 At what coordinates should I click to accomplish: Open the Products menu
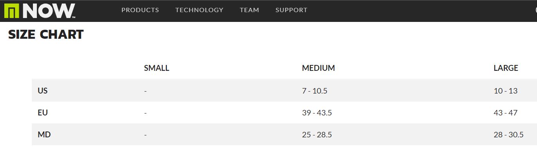coord(140,10)
